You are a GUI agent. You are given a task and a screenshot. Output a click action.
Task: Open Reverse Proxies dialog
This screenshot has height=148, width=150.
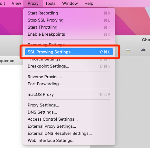(69, 77)
